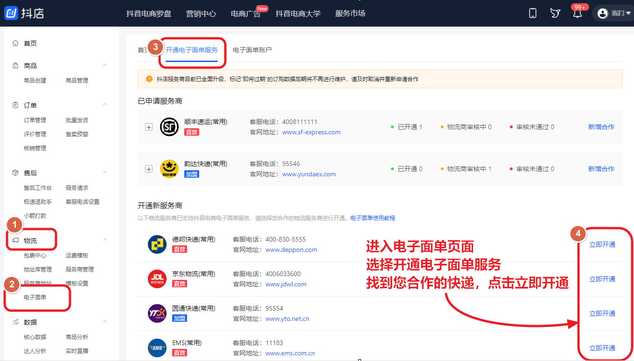Click the 德邦快递 logo

click(157, 244)
